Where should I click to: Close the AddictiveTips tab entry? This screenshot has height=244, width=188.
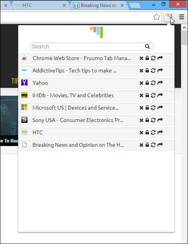[x=141, y=71]
